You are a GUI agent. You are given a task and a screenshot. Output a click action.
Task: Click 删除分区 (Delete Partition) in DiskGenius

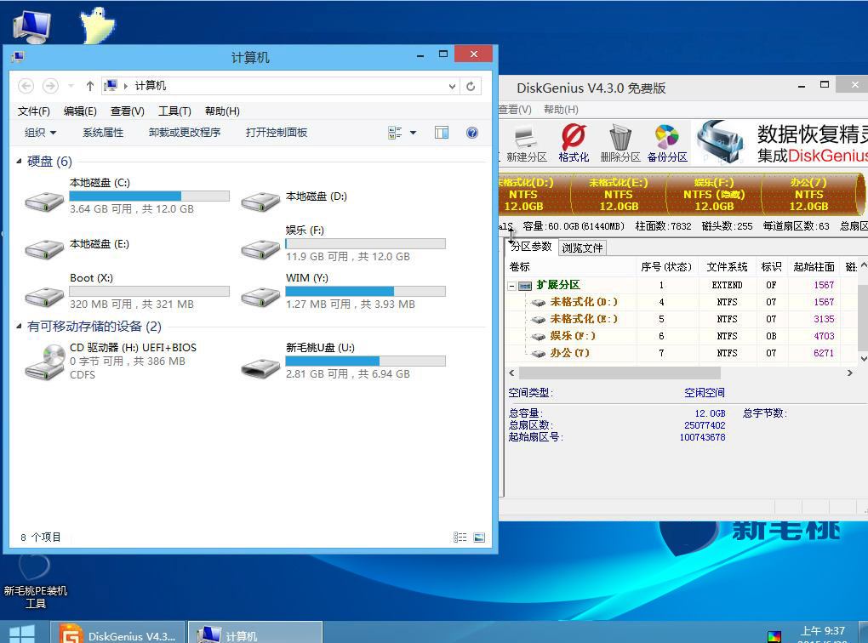(x=620, y=144)
